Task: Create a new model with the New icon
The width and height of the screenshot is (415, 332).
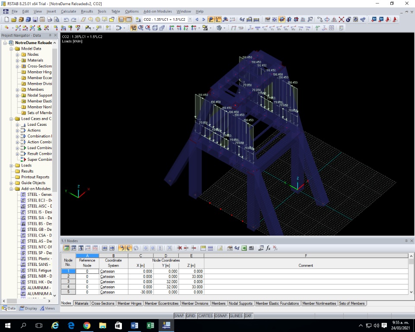Action: (x=6, y=19)
